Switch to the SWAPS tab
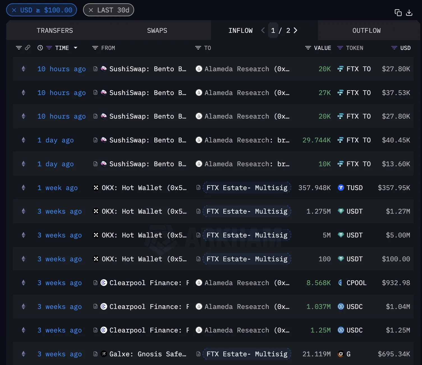Image resolution: width=422 pixels, height=365 pixels. pyautogui.click(x=157, y=30)
